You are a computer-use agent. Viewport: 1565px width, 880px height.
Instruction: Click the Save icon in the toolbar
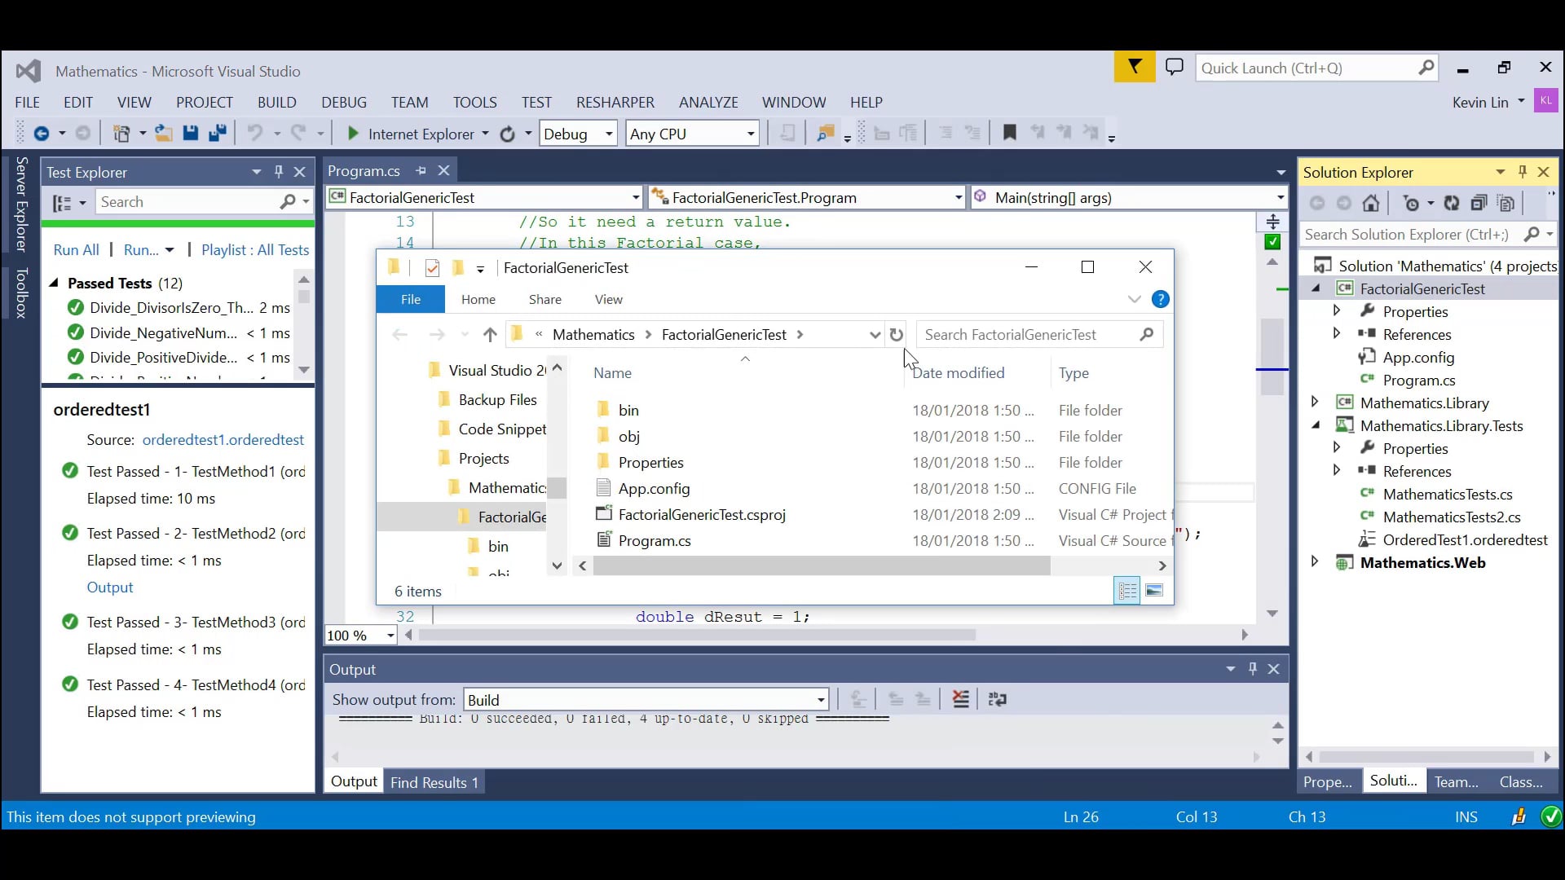click(192, 133)
